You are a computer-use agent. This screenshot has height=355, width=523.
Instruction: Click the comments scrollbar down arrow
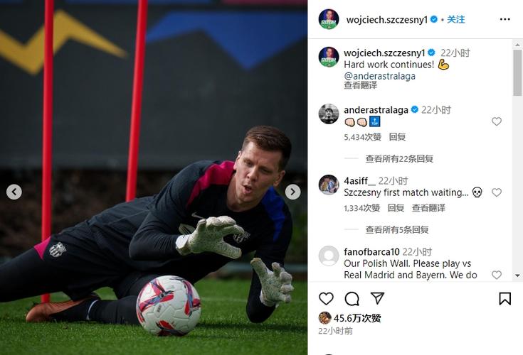pyautogui.click(x=517, y=275)
